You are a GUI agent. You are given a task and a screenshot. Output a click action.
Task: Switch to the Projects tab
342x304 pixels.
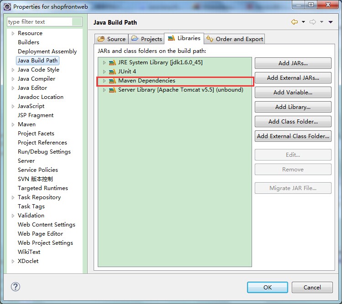pos(147,39)
